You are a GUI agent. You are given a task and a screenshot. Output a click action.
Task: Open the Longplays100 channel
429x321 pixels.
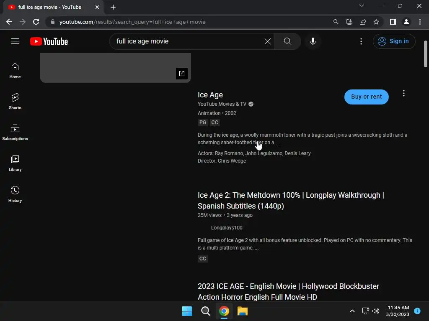point(227,228)
